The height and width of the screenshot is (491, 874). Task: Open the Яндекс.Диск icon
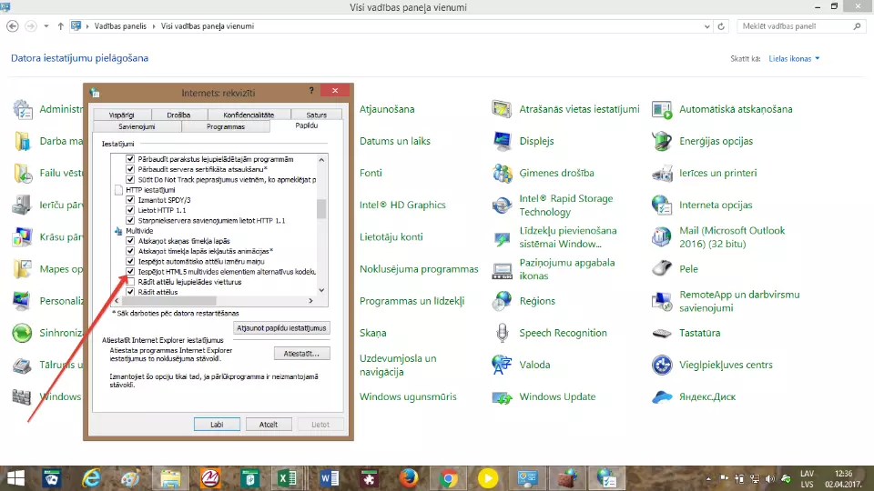[x=662, y=397]
